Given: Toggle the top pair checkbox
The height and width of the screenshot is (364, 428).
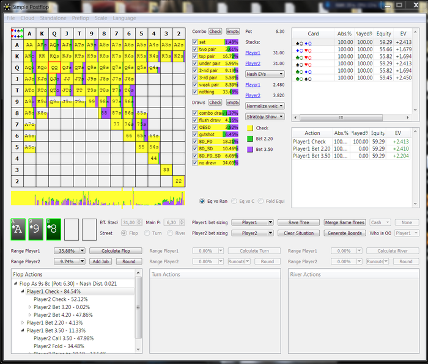Looking at the screenshot, I should [x=195, y=56].
